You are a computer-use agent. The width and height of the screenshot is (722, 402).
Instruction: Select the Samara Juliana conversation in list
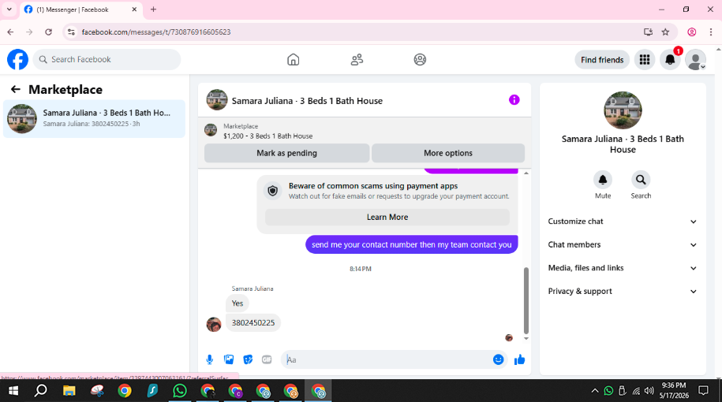coord(94,119)
